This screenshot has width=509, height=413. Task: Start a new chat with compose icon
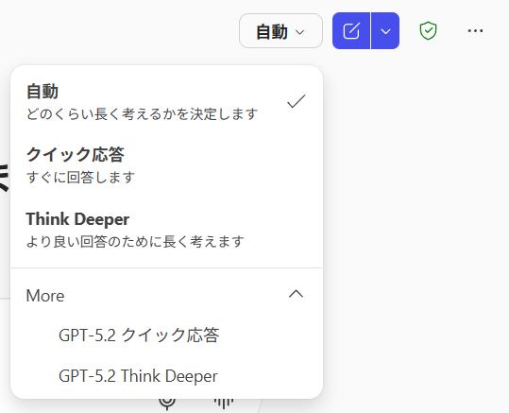(x=351, y=31)
